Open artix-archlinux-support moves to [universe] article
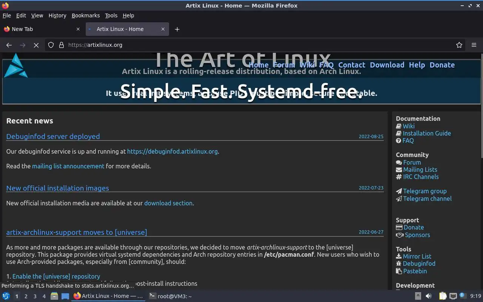Screen dimensions: 483x302 (77, 232)
